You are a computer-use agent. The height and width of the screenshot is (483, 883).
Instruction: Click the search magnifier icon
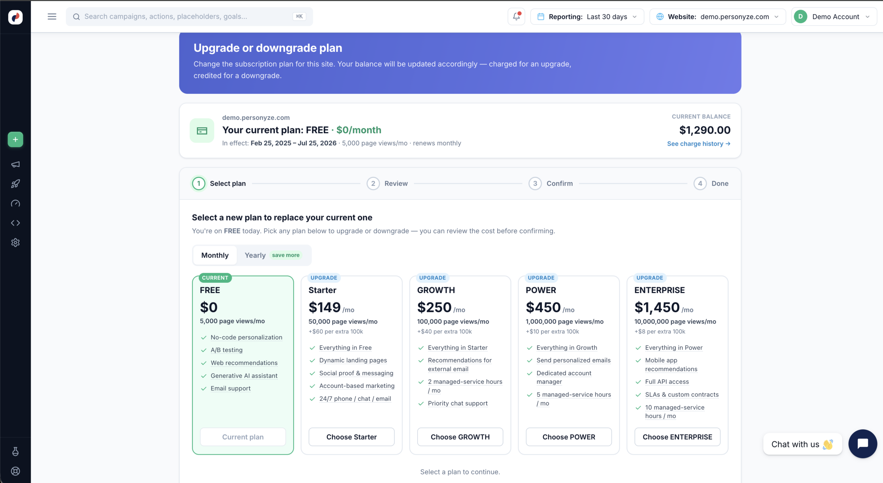(x=77, y=17)
